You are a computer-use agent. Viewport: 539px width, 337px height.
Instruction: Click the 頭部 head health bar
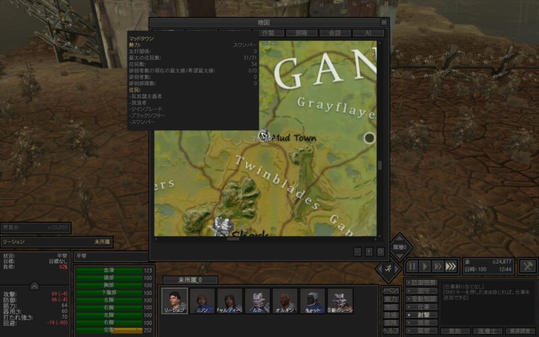(109, 278)
